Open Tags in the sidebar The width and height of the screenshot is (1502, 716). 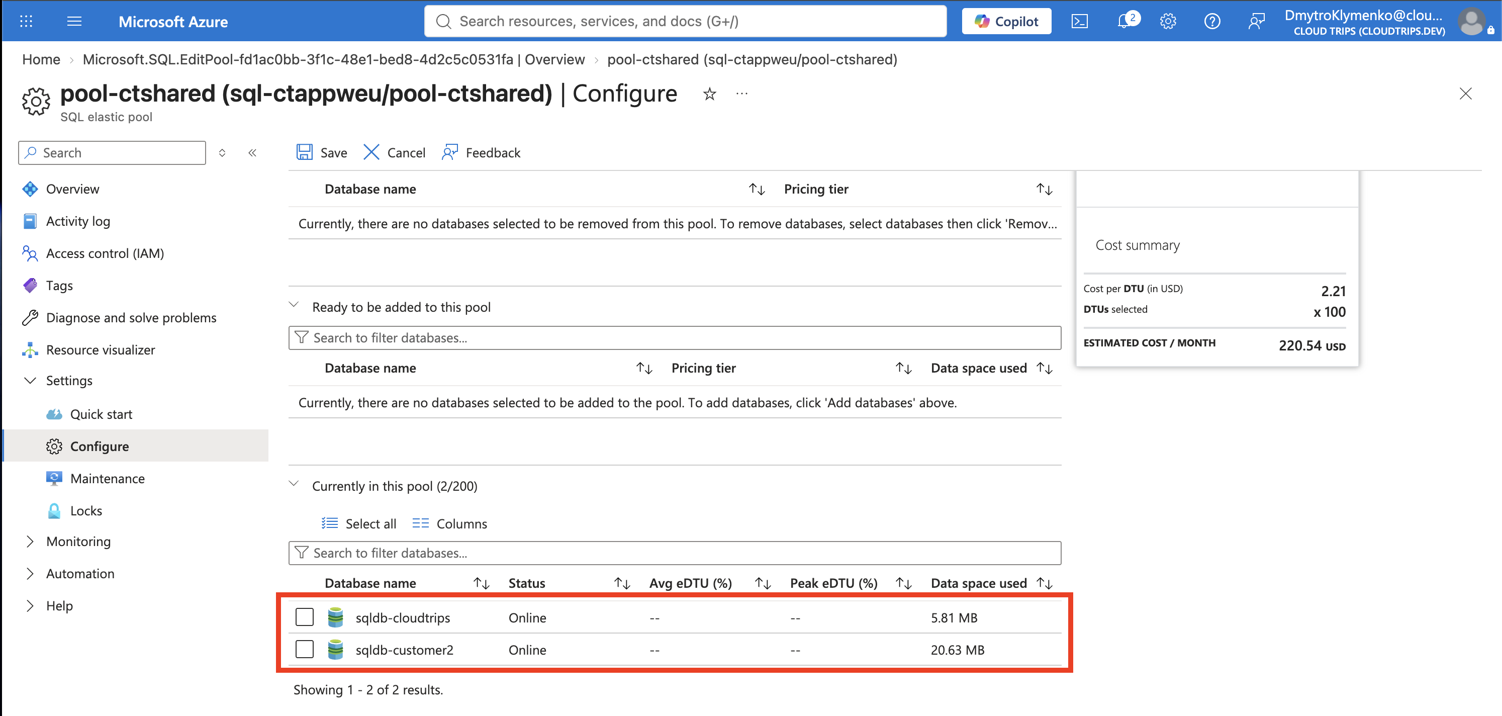(x=59, y=285)
